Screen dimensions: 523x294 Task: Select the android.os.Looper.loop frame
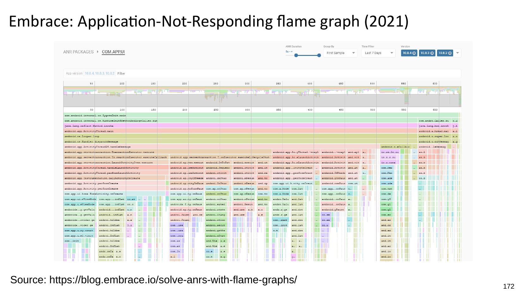(221, 136)
